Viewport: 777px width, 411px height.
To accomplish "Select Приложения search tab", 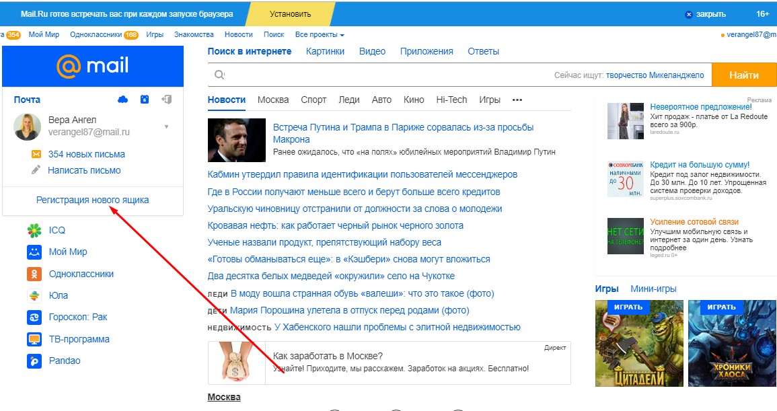I will (x=427, y=51).
